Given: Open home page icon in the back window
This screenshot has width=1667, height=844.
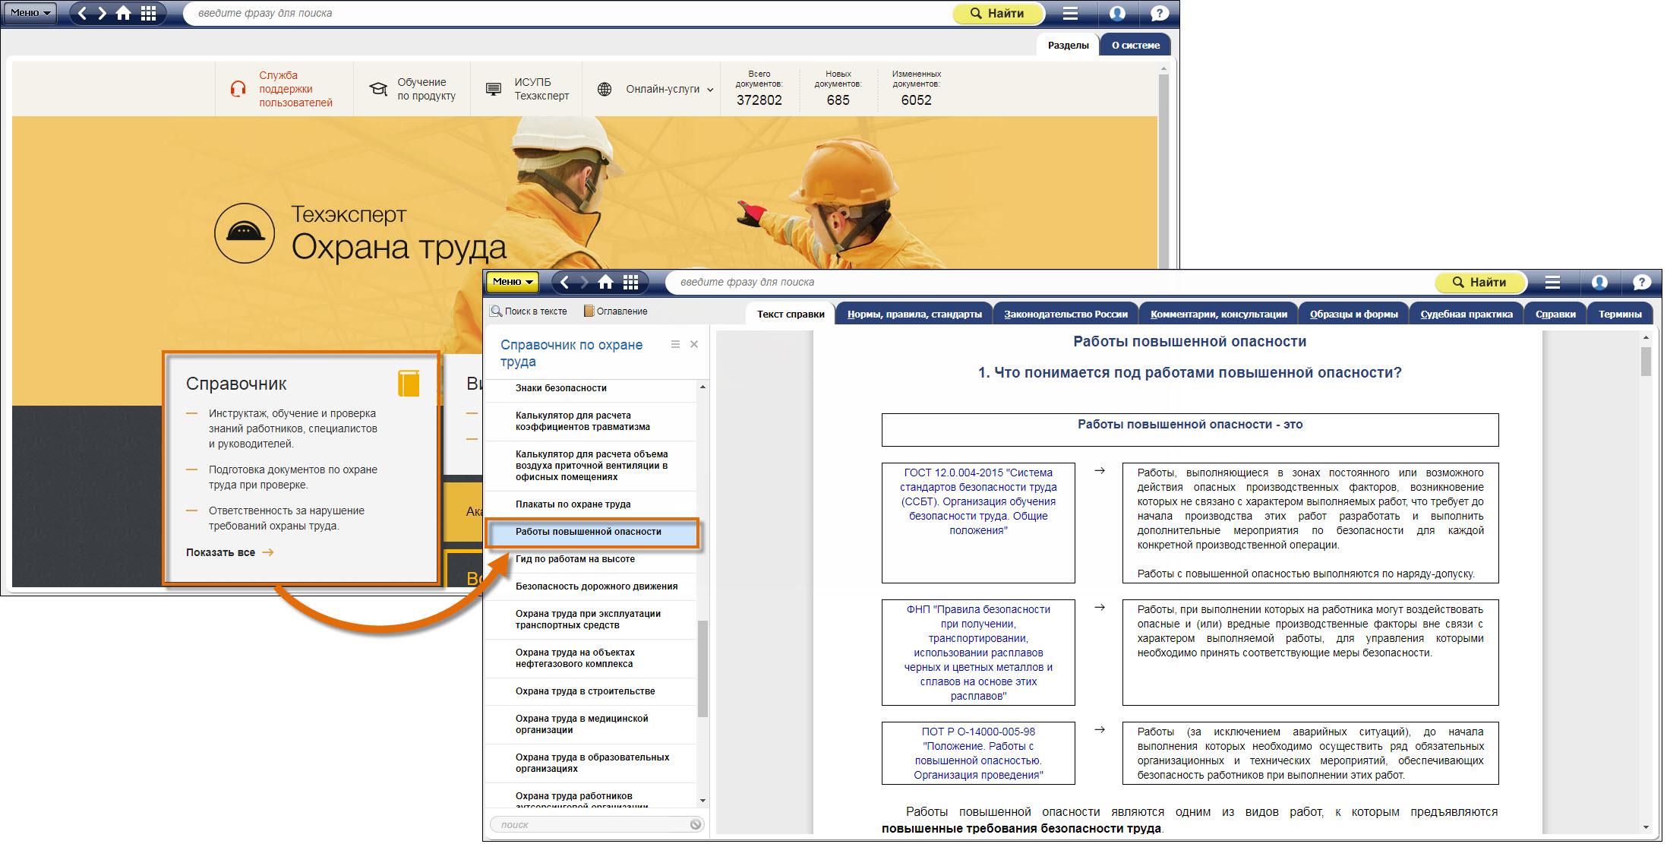Looking at the screenshot, I should [124, 13].
